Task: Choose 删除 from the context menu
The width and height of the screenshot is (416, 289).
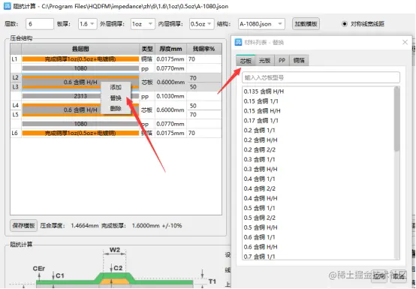Action: point(116,108)
